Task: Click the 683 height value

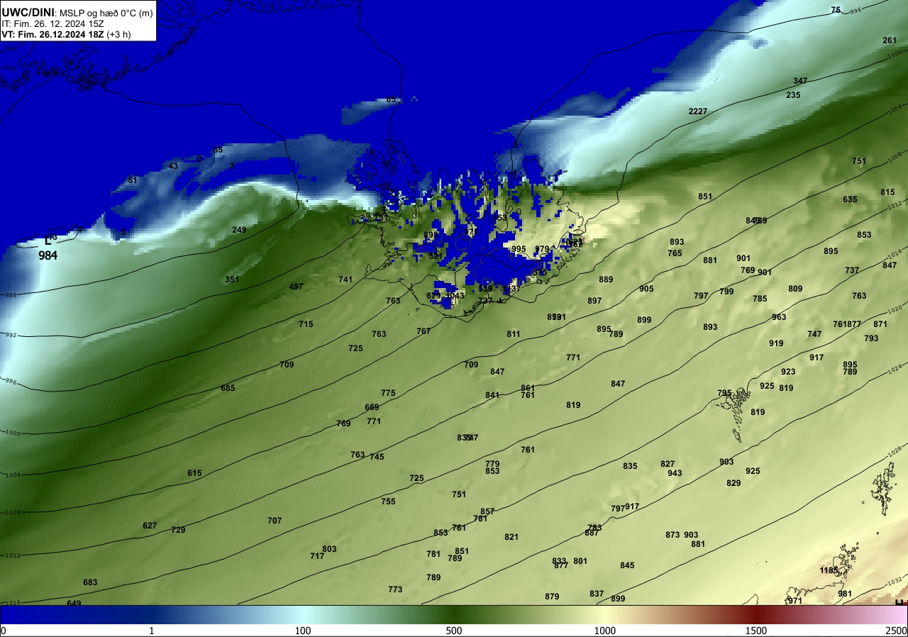Action: click(x=90, y=582)
